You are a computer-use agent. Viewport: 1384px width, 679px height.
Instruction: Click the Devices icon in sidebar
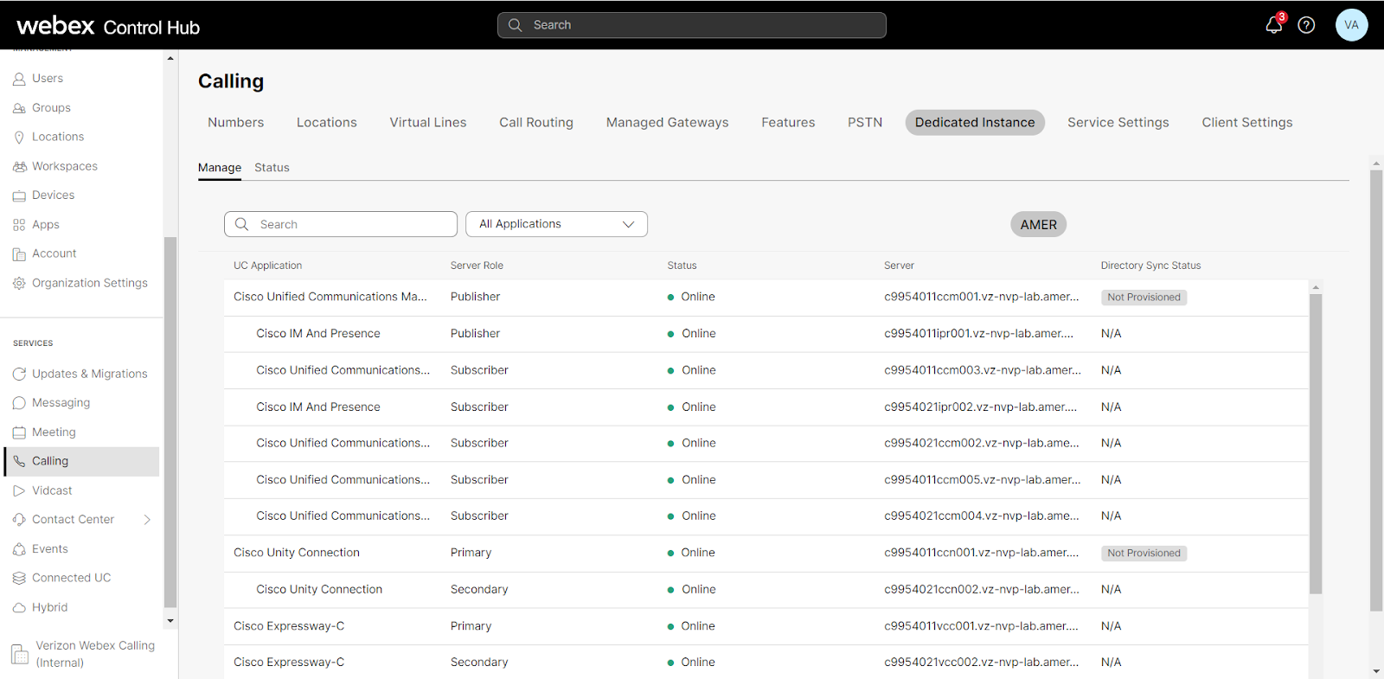tap(19, 195)
